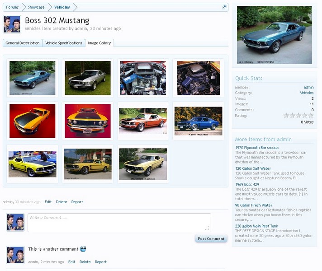The width and height of the screenshot is (322, 271).
Task: Click the sunglasses smiley emoticon
Action: (83, 249)
